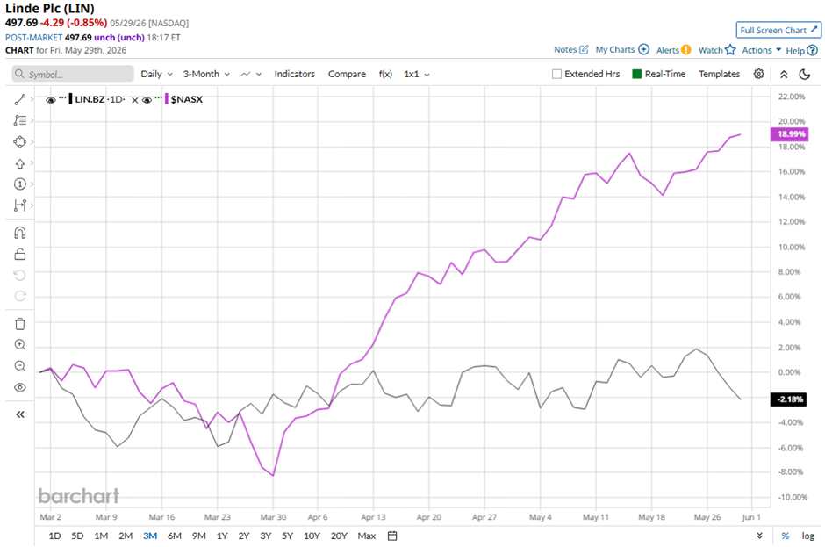Select the 1M range tab
This screenshot has width=825, height=547.
101,536
